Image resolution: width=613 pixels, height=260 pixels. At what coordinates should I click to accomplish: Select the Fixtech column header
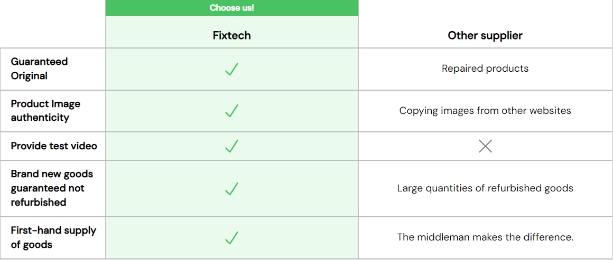(x=231, y=35)
